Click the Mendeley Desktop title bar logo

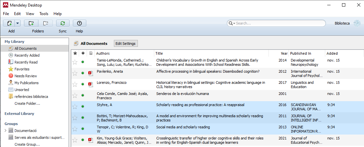5,5
